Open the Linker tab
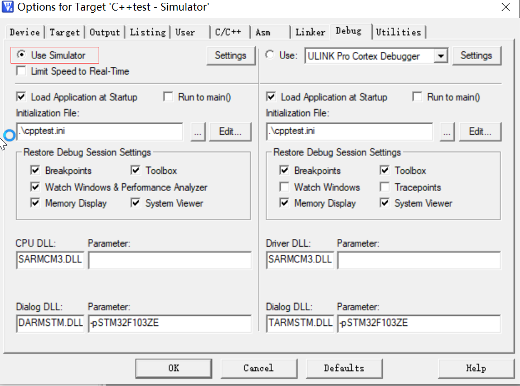The image size is (520, 386). [x=310, y=32]
